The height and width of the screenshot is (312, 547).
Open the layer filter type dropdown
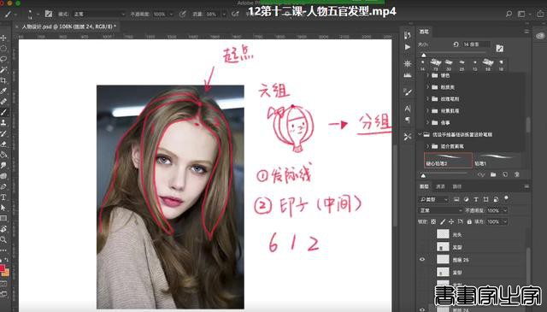(x=433, y=199)
